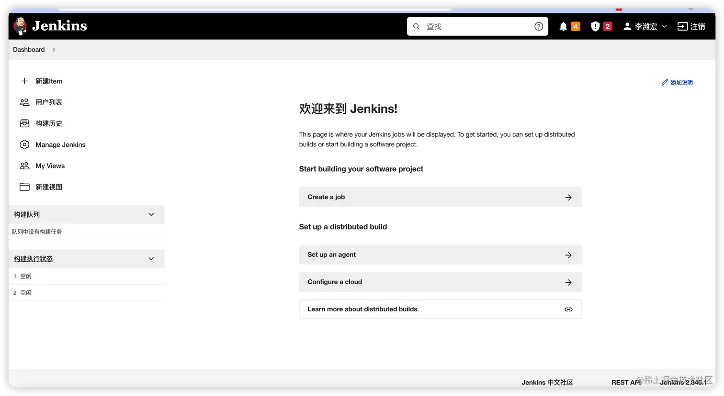The height and width of the screenshot is (396, 724).
Task: Expand the Dashboard breadcrumb chevron
Action: (54, 50)
